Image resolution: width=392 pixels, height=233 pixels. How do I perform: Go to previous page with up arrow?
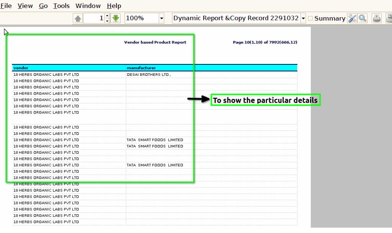point(78,18)
